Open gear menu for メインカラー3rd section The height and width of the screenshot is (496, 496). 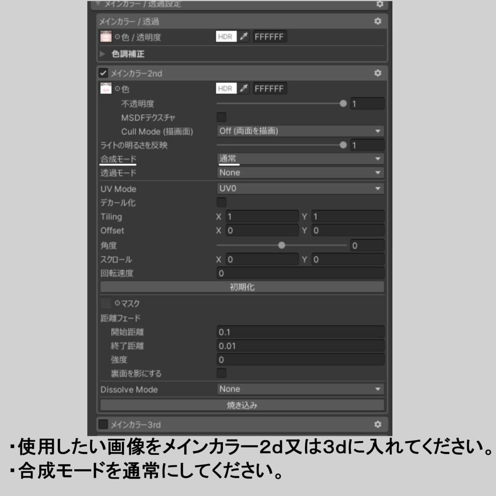(378, 424)
